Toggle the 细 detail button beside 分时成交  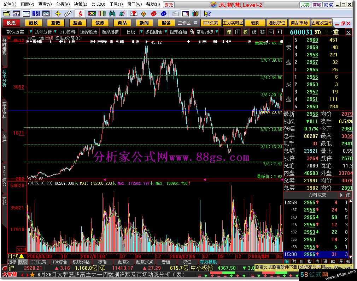point(349,195)
